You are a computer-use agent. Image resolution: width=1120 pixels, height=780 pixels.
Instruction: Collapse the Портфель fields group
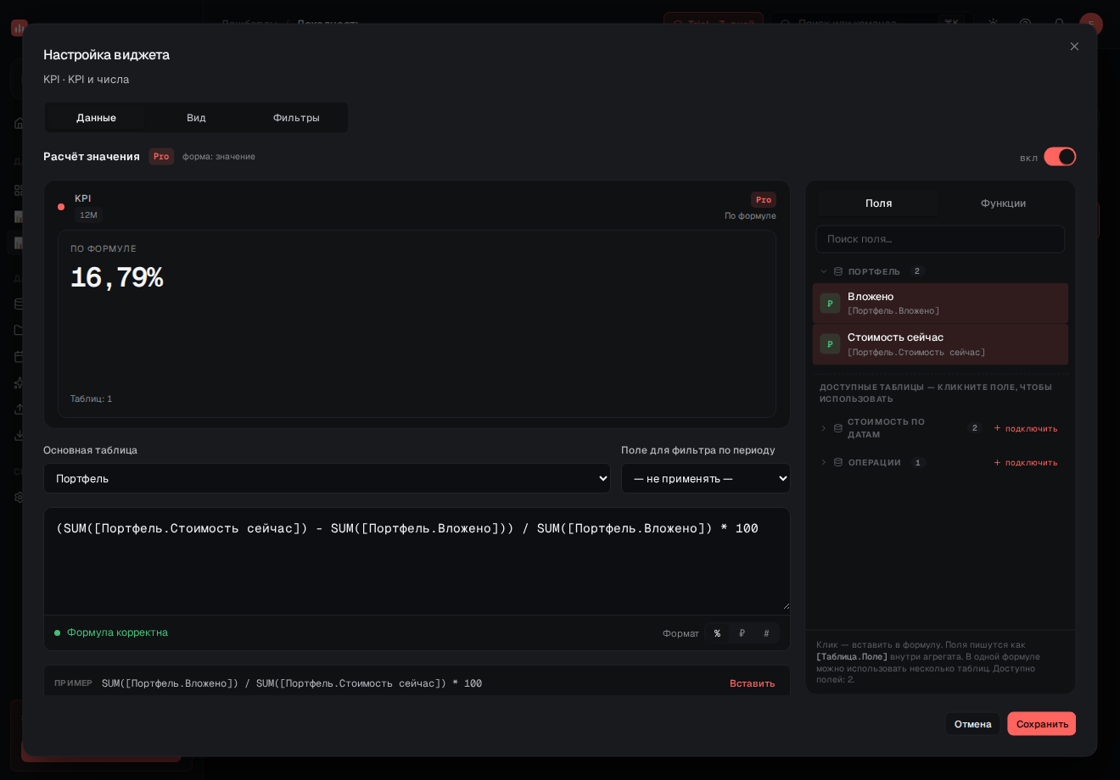(823, 271)
